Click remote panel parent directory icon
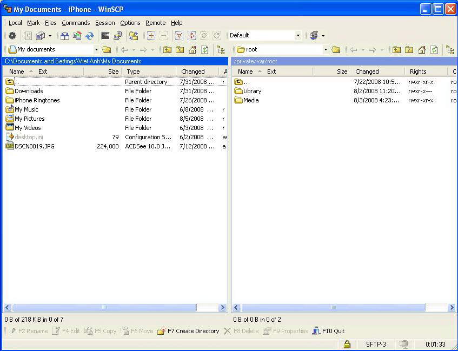Viewport: 458px width, 351px height. click(396, 50)
